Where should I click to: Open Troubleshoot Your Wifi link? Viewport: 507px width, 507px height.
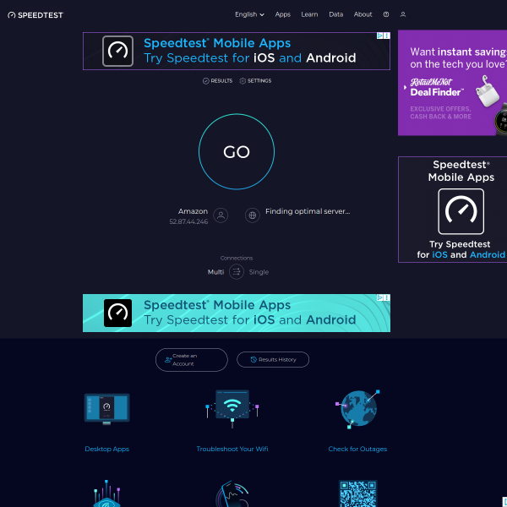tap(232, 449)
